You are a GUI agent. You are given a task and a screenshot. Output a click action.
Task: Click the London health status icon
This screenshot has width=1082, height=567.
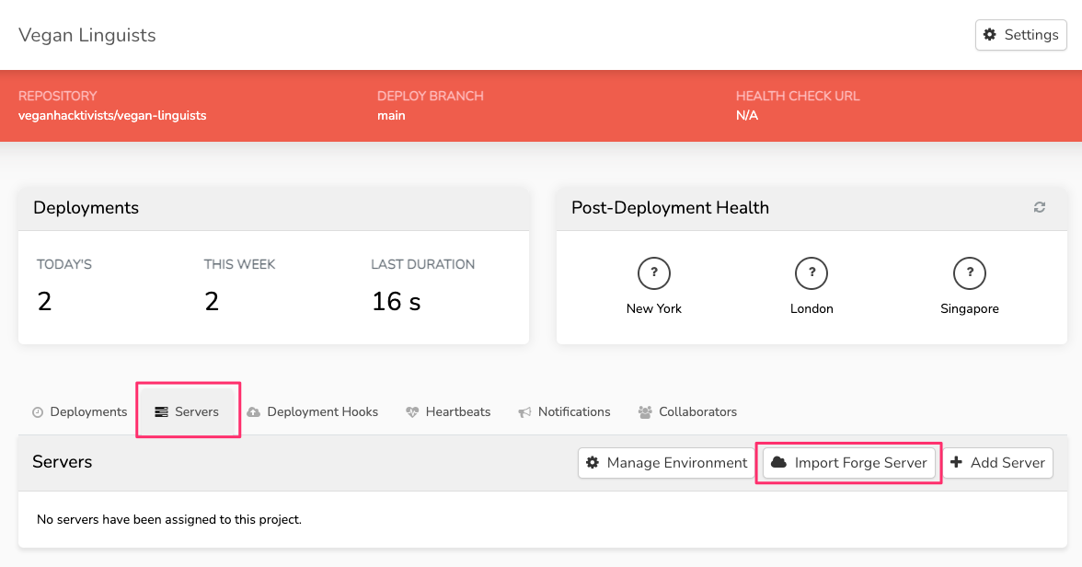(x=811, y=273)
